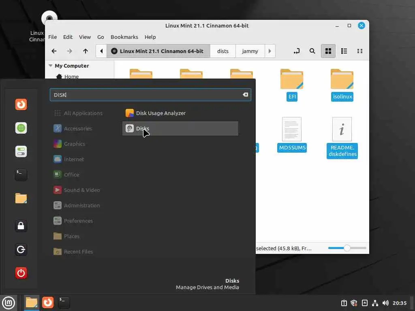
Task: Launch Firefox from panel launcher
Action: (48, 302)
